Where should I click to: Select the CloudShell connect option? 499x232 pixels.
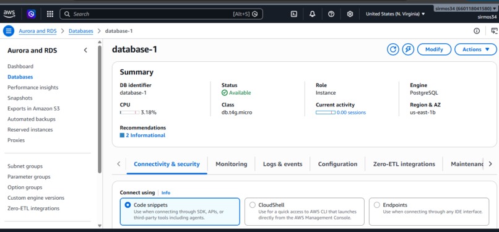coord(304,212)
